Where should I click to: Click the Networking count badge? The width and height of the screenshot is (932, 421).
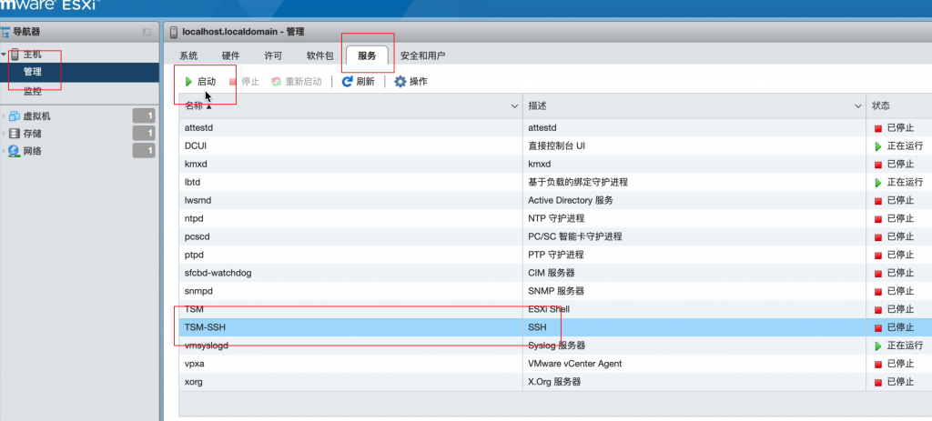[x=143, y=151]
